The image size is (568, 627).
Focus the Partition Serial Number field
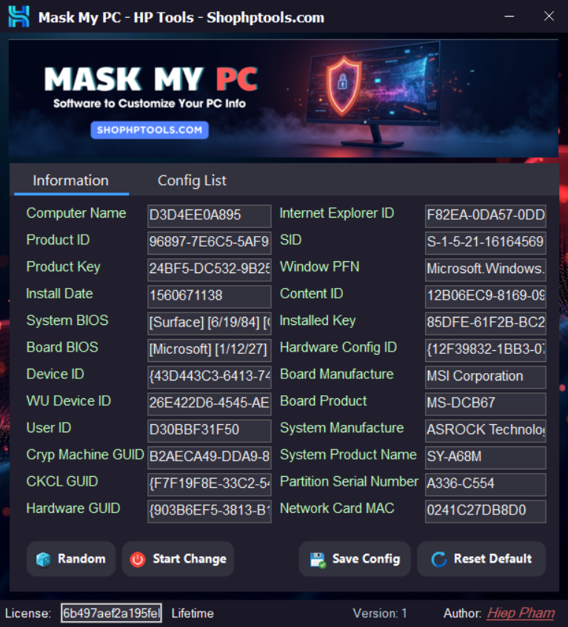485,484
